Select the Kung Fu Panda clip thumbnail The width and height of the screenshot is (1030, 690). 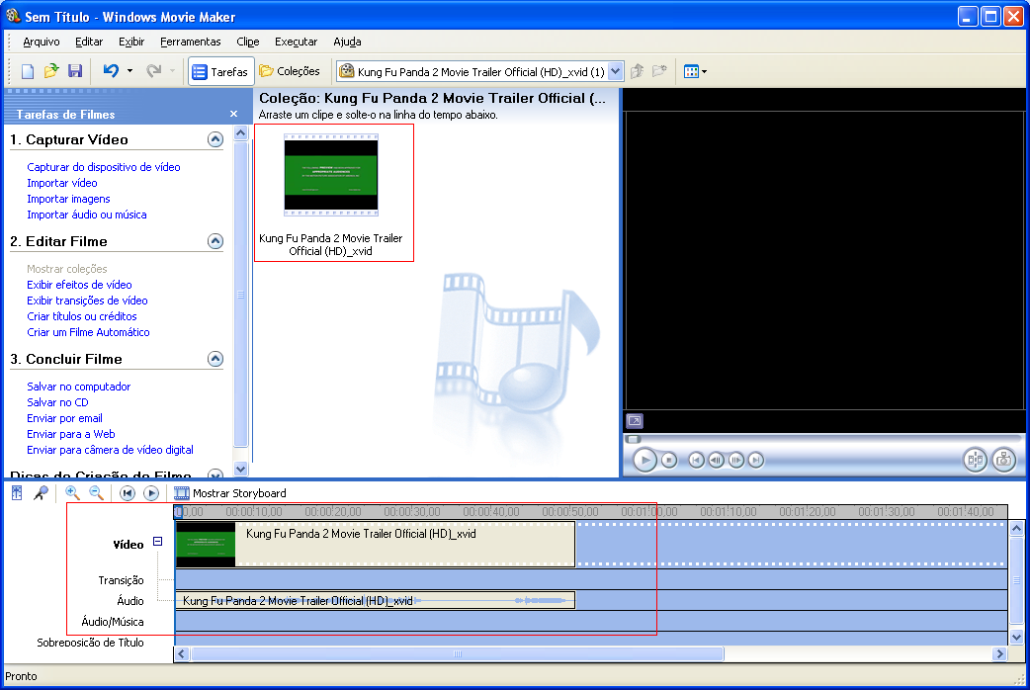point(331,175)
